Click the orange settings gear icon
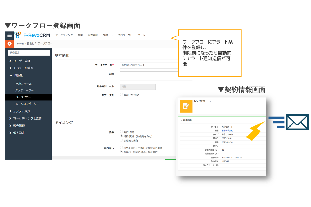 pyautogui.click(x=9, y=44)
